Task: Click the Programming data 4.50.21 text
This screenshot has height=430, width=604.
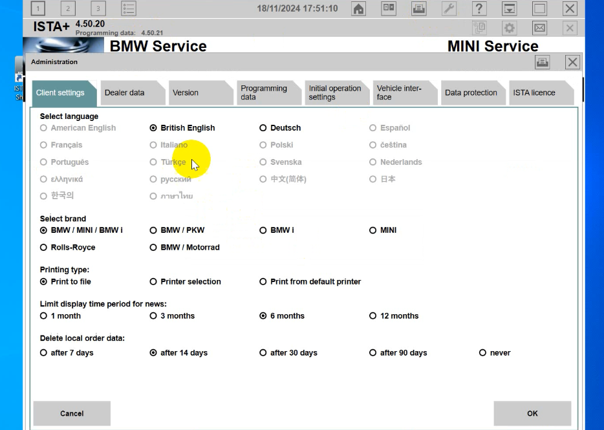Action: (x=119, y=33)
